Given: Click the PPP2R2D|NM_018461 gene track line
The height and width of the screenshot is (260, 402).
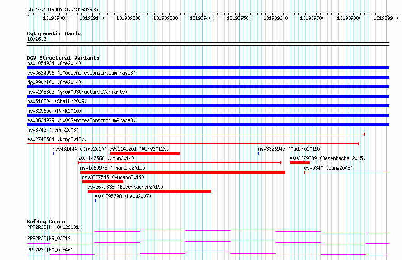Looking at the screenshot, I should (208, 254).
